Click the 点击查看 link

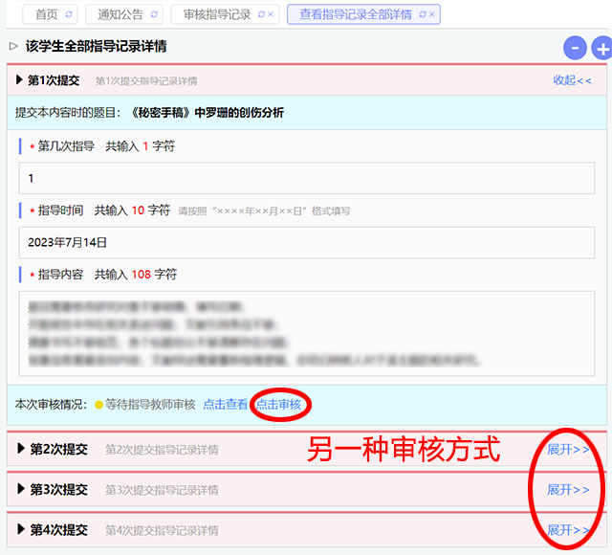click(x=225, y=405)
